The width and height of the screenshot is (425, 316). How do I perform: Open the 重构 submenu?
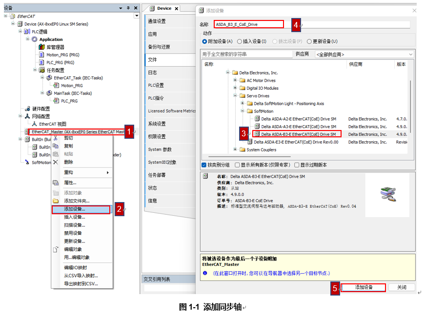(x=82, y=172)
